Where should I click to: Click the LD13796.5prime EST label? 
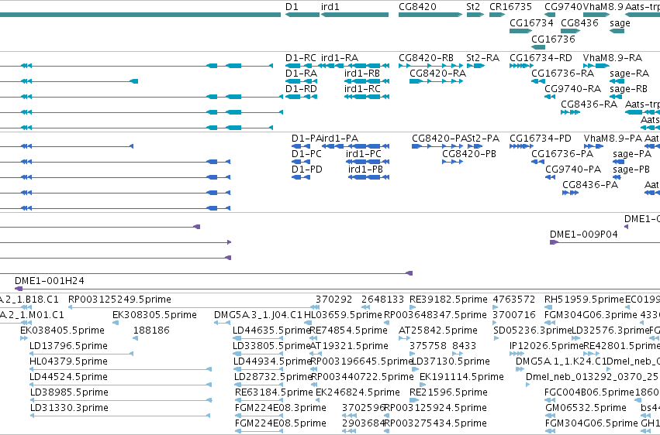click(68, 347)
